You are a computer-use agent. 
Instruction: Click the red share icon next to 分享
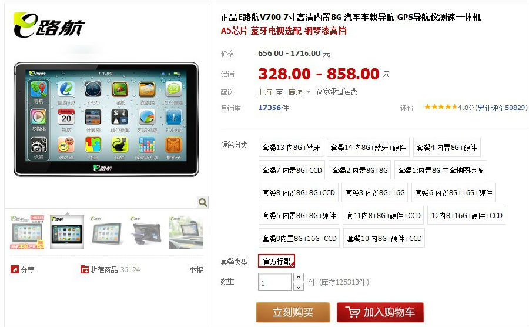[15, 269]
